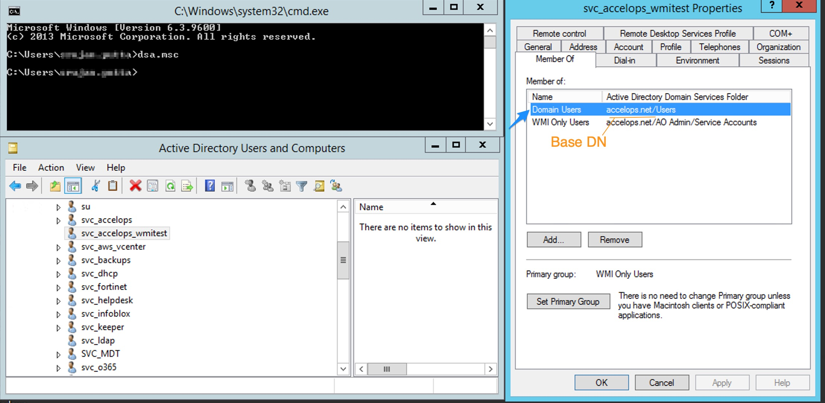The height and width of the screenshot is (403, 825).
Task: Collapse the SVC_MDT tree entry
Action: 58,353
